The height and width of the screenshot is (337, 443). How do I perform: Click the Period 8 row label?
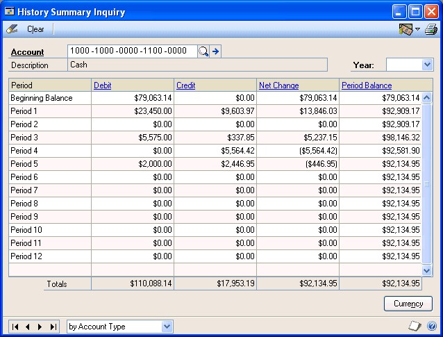[x=24, y=204]
